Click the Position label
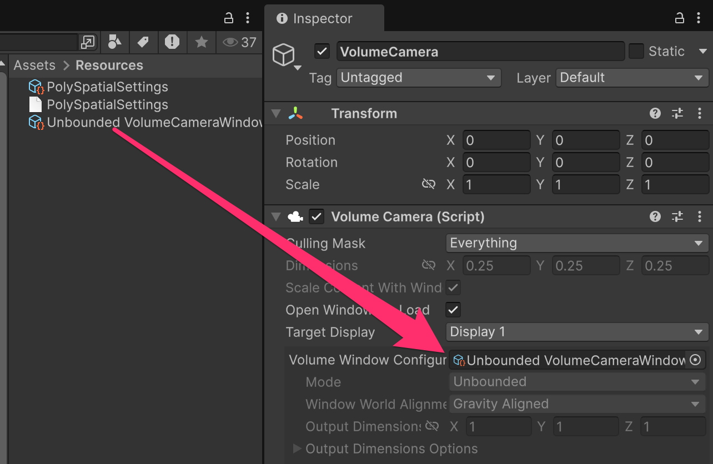This screenshot has width=713, height=464. point(310,140)
